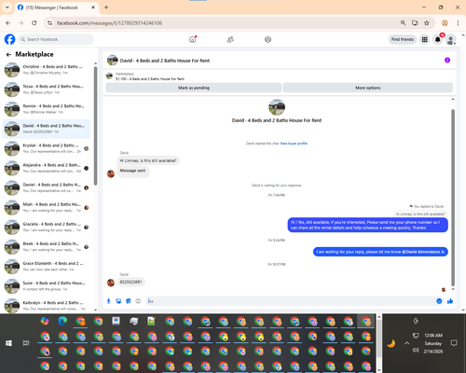Close the Messenger Facebook tab

[93, 7]
